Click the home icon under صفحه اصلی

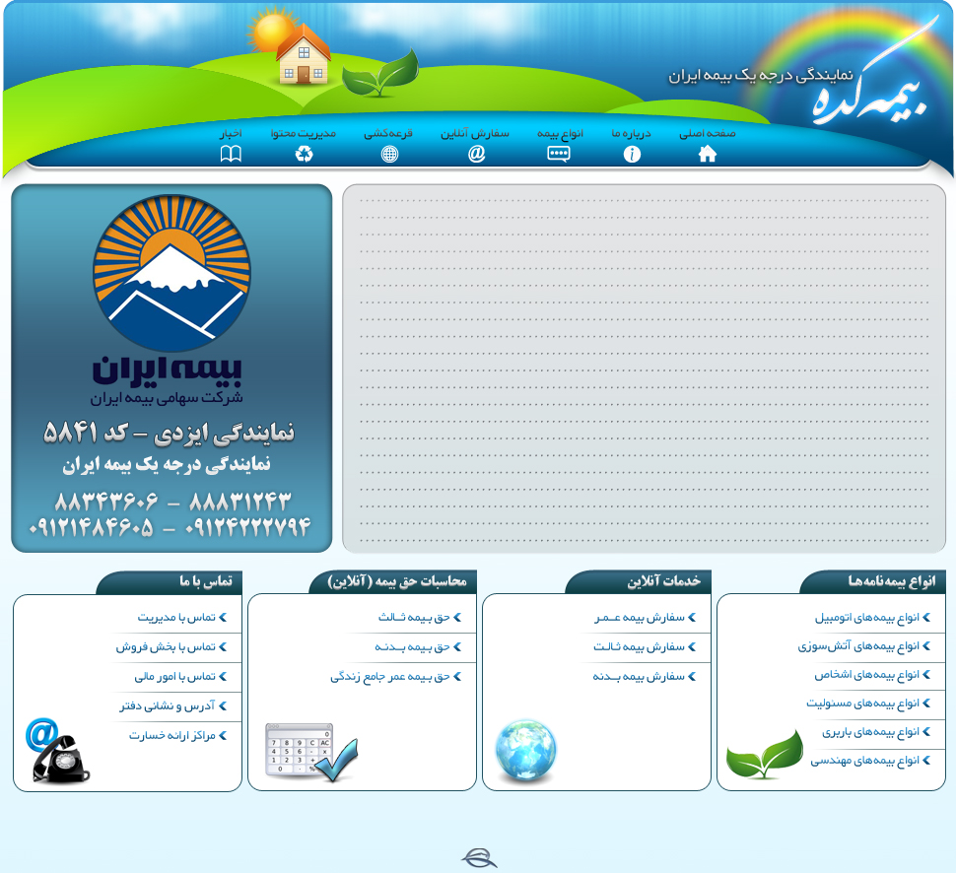coord(708,155)
